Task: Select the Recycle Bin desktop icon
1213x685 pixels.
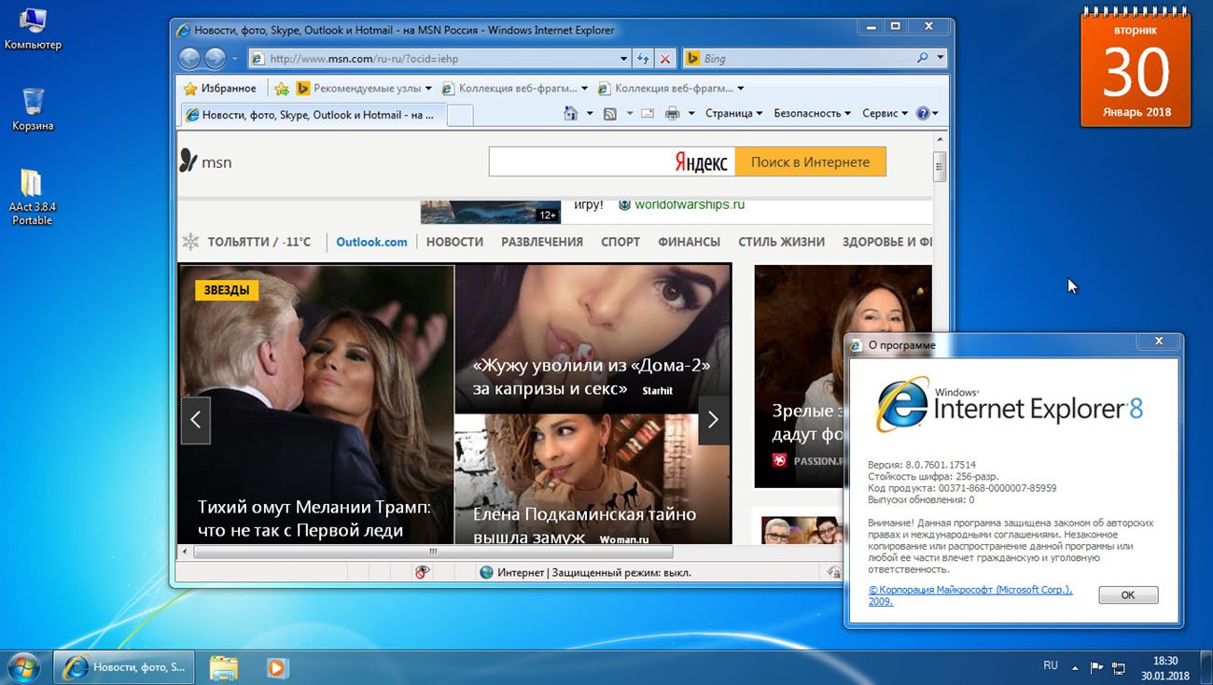Action: [33, 109]
